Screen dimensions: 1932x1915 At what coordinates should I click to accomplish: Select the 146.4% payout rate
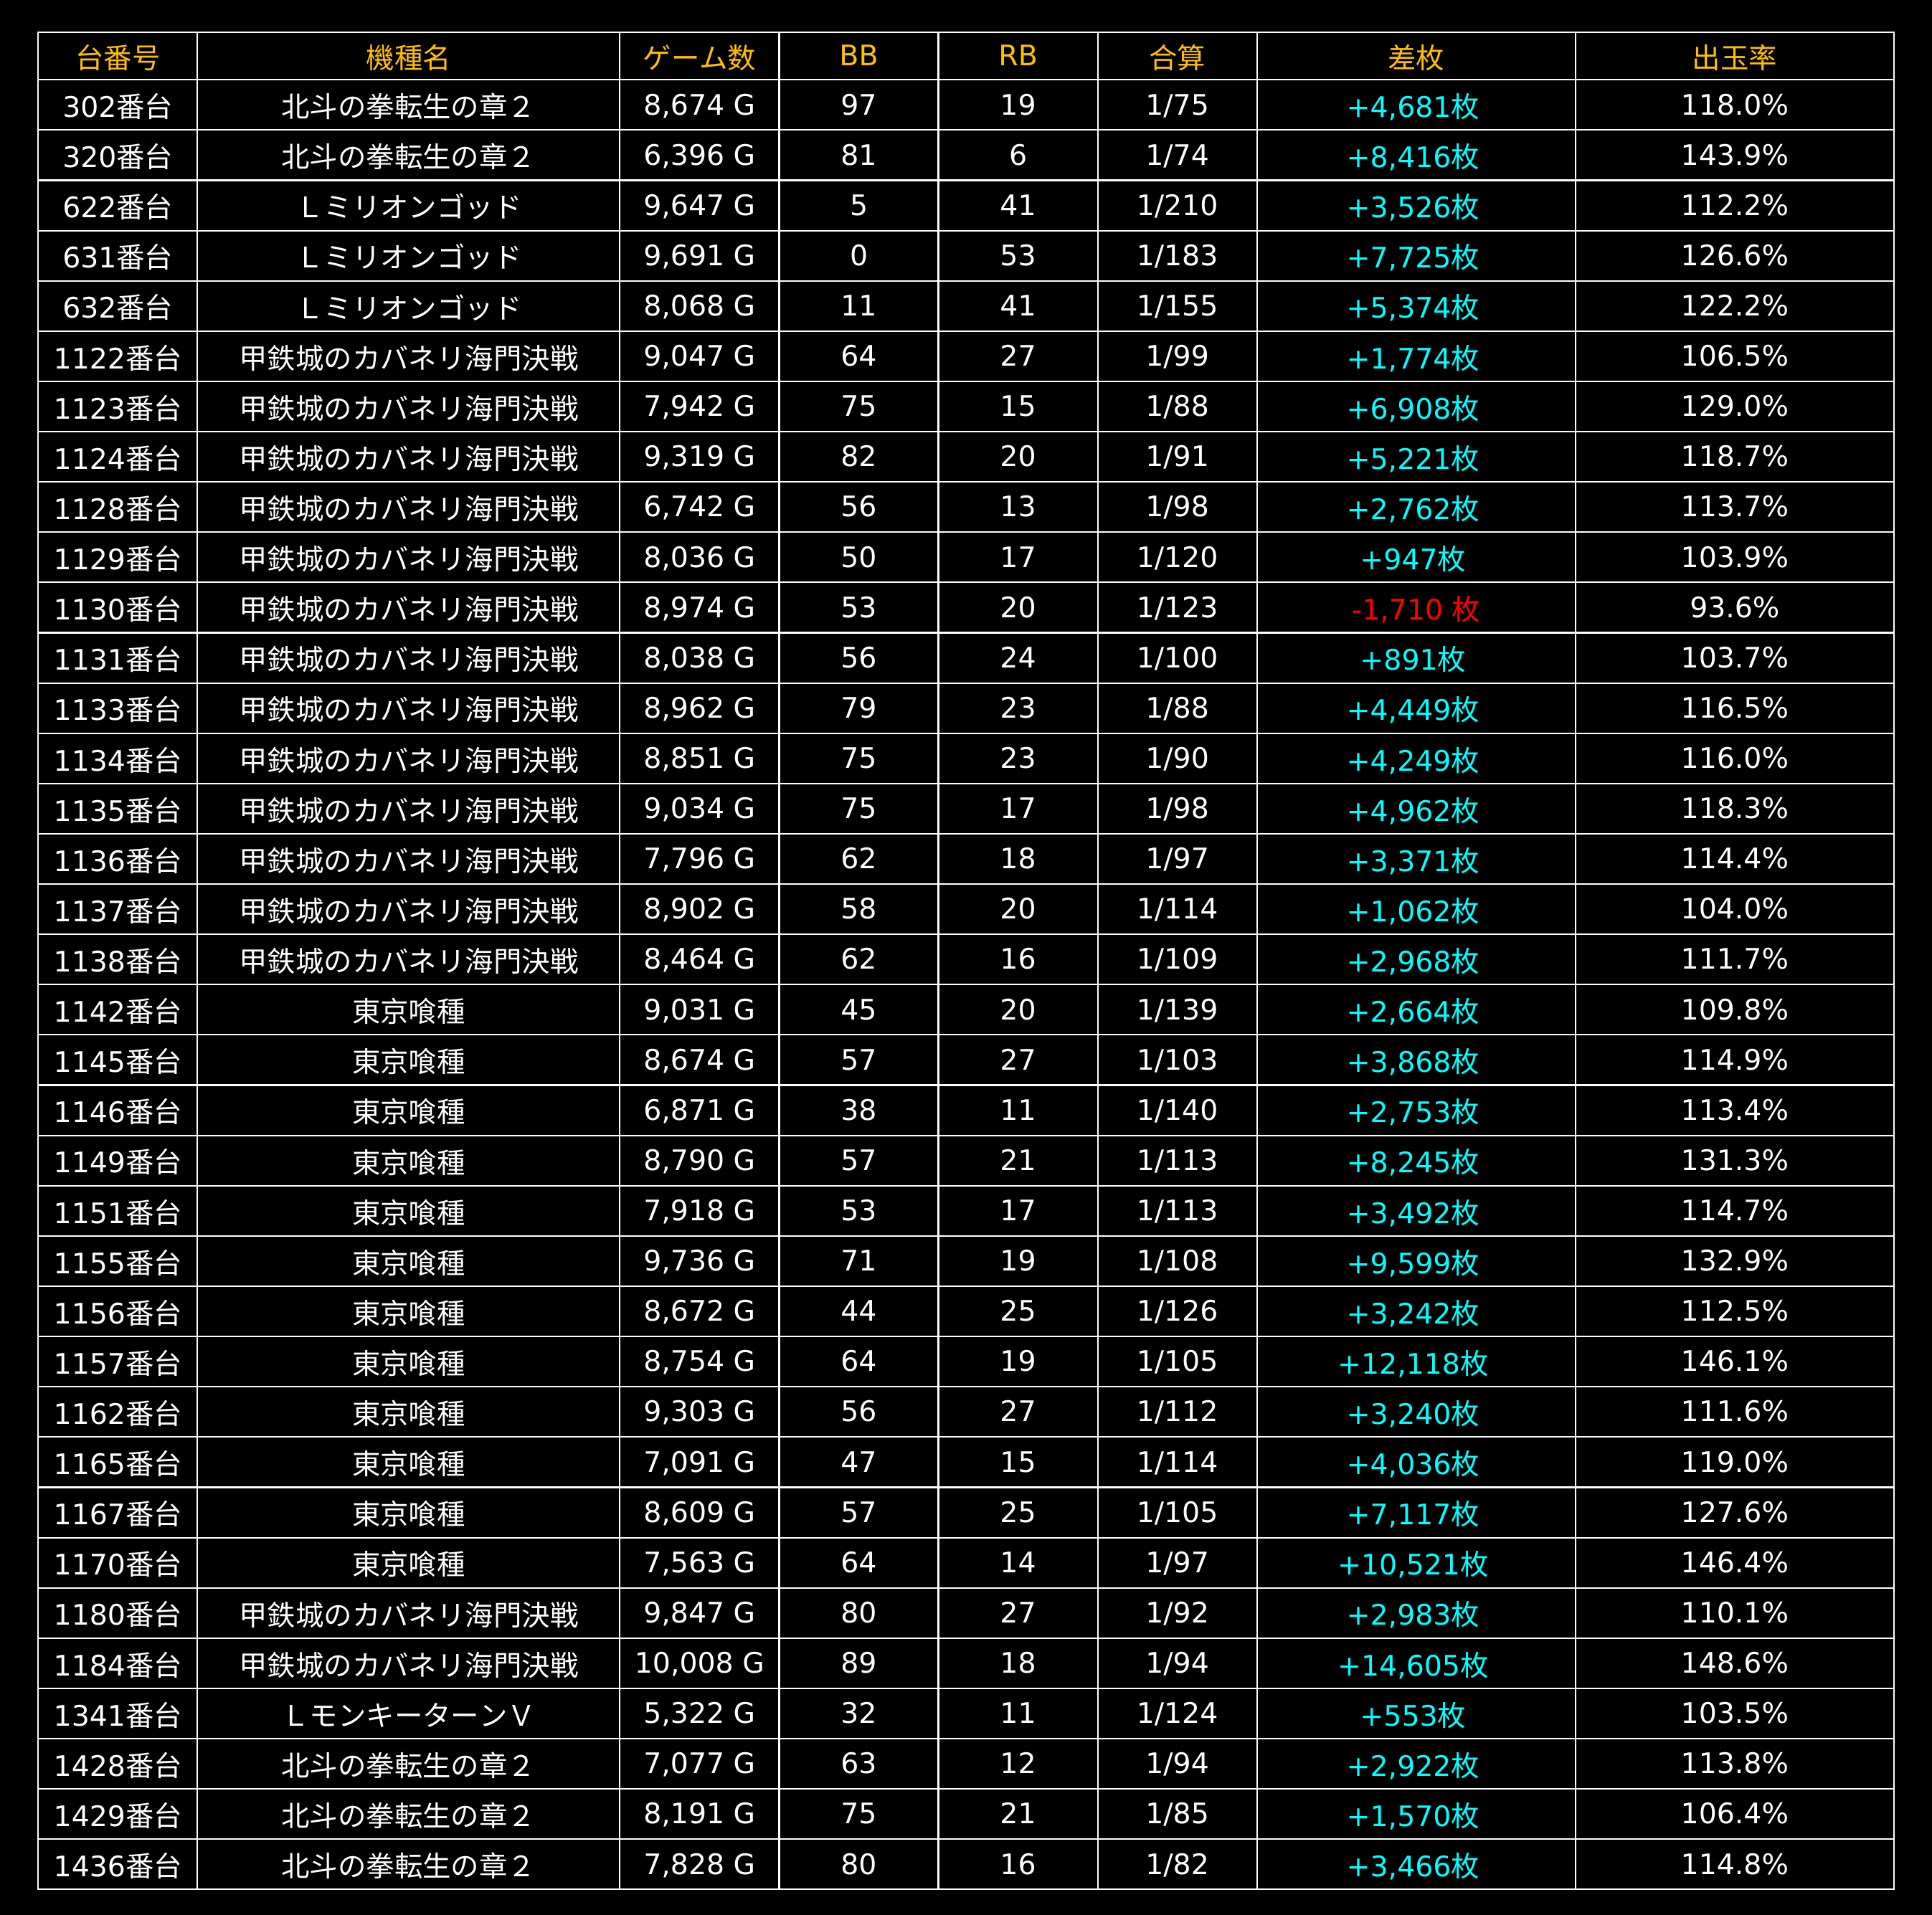[1734, 1563]
